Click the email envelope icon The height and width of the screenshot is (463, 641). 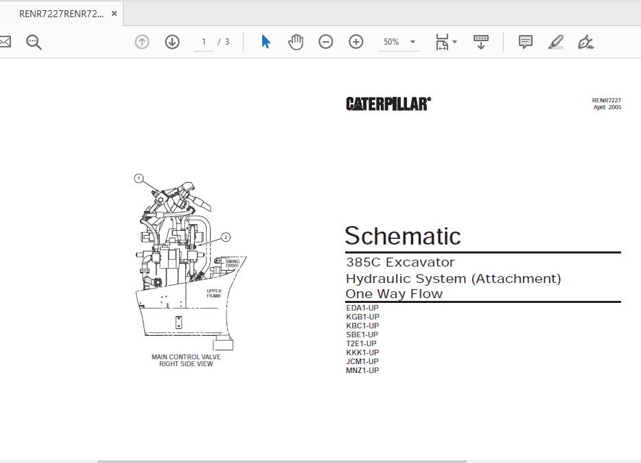[x=5, y=42]
